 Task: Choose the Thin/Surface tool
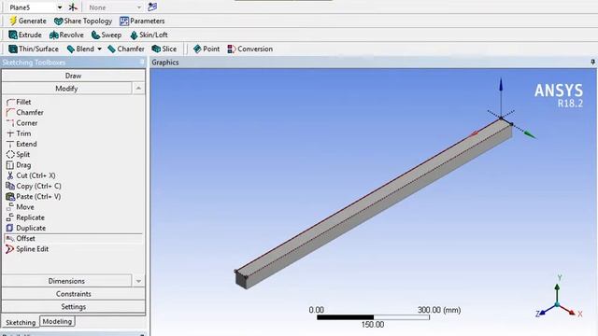[x=34, y=49]
